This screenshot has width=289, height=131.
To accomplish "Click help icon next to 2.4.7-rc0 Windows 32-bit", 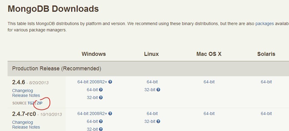I will (x=101, y=129).
